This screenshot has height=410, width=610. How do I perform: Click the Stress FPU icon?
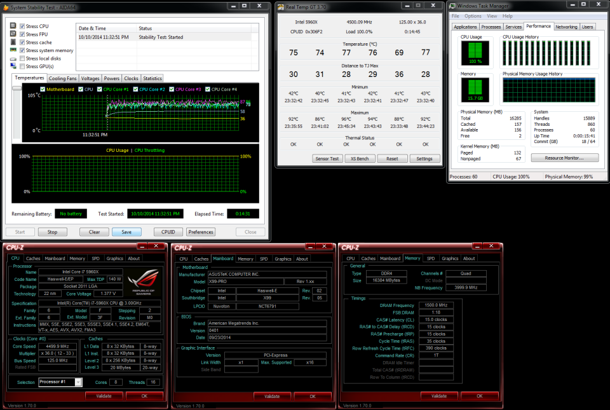(x=13, y=34)
